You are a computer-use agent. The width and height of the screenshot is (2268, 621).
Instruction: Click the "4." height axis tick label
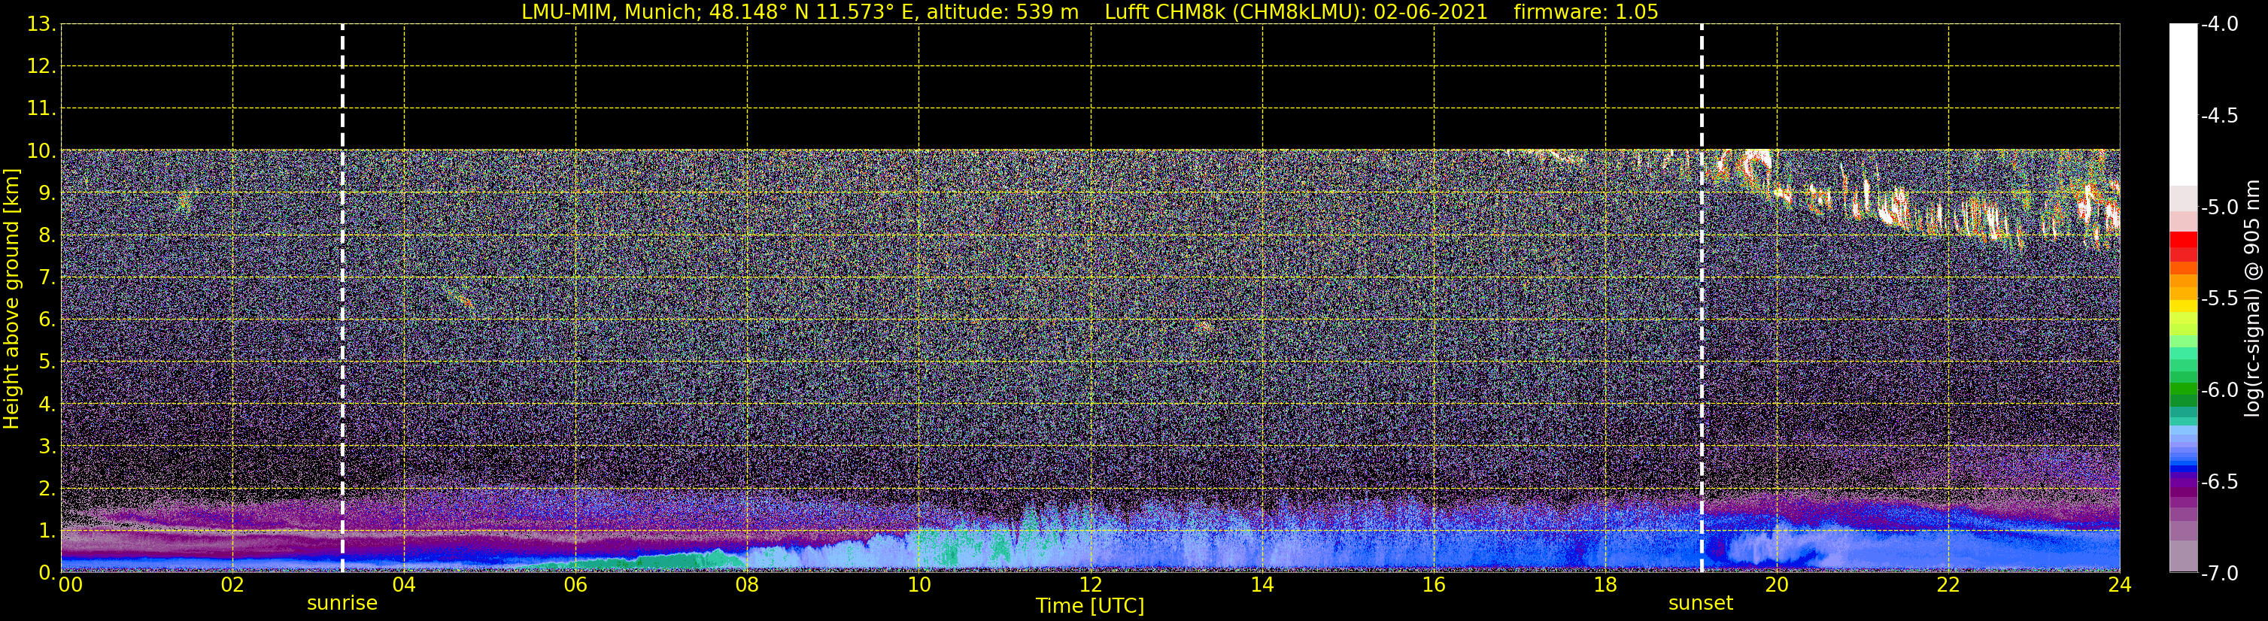point(47,404)
